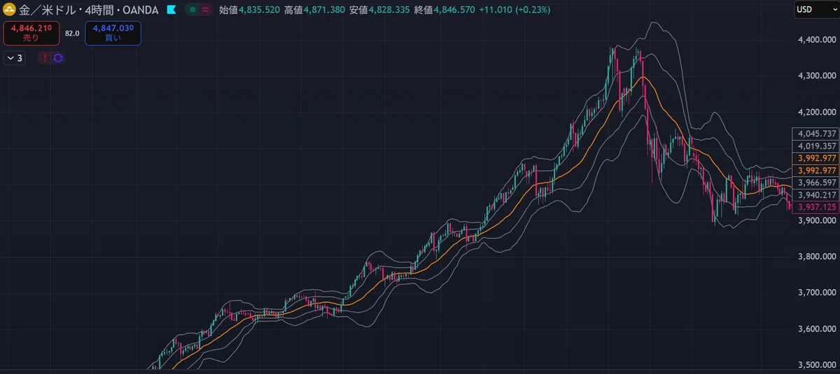This screenshot has height=374, width=840.
Task: Click the 4,400.000 price axis tick
Action: (x=816, y=40)
